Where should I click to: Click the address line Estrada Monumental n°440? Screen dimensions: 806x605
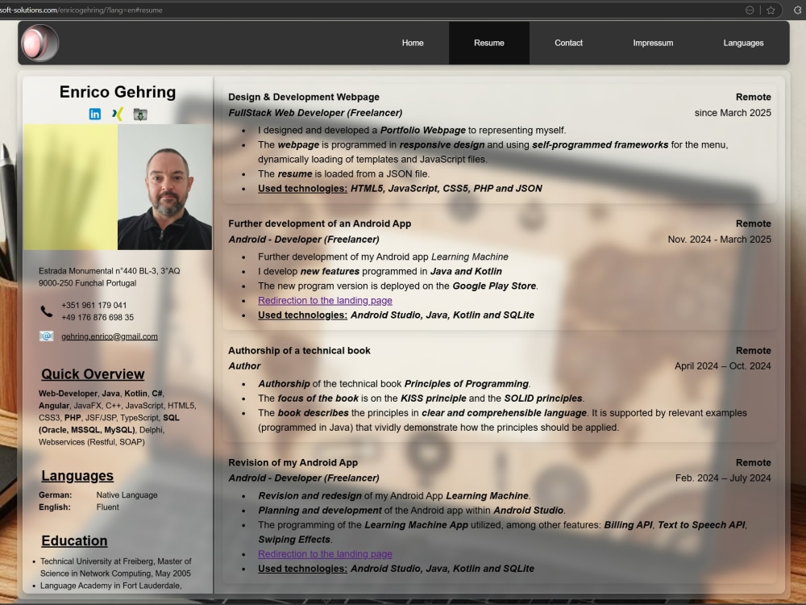click(x=109, y=270)
